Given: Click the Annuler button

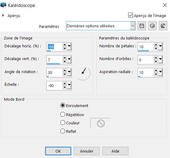Looking at the screenshot, I should point(87,151).
